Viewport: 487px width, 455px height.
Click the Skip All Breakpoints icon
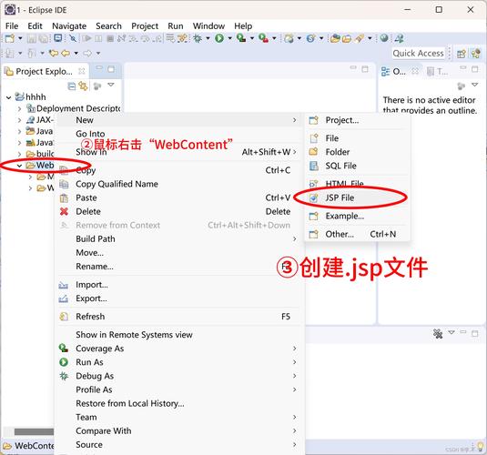coord(73,38)
